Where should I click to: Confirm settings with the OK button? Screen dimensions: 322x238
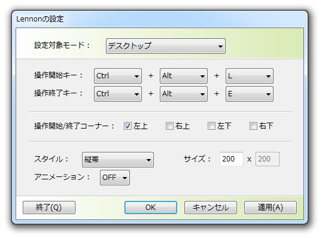click(x=151, y=208)
